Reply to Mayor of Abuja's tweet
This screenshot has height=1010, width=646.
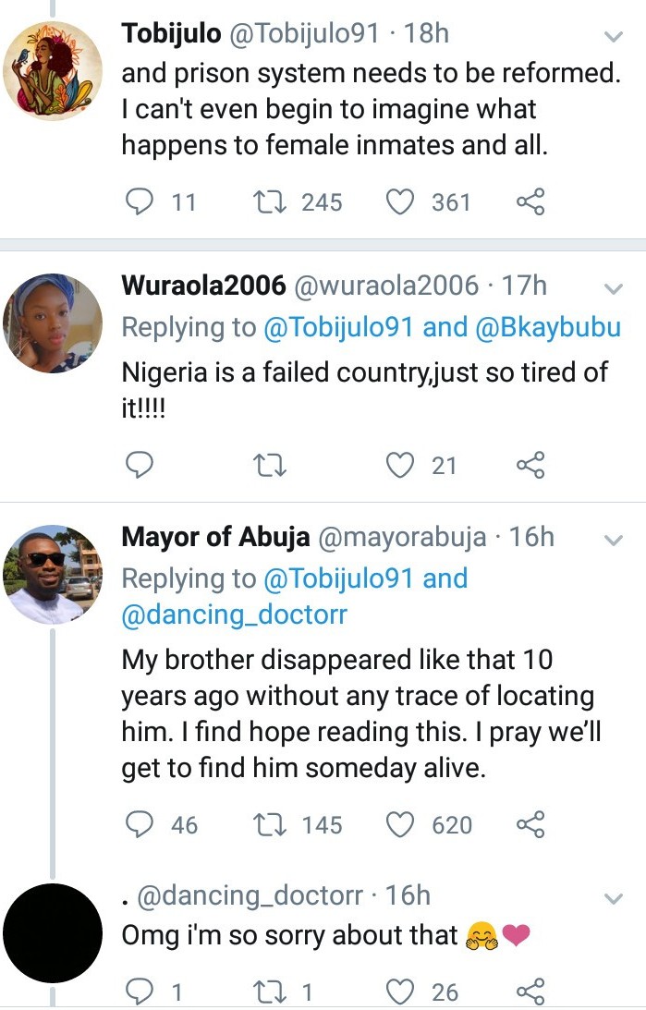click(139, 824)
